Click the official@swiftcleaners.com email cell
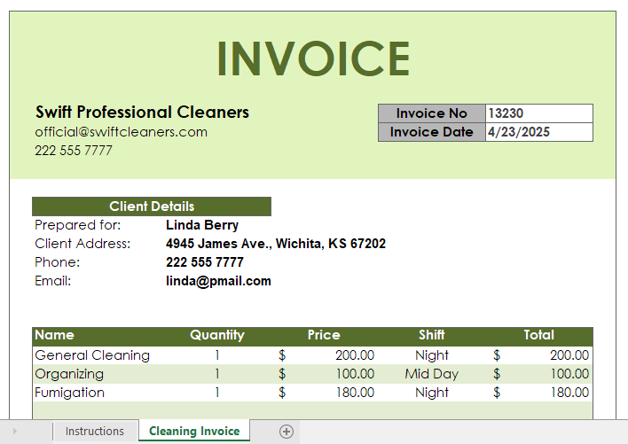The width and height of the screenshot is (628, 444). [121, 132]
